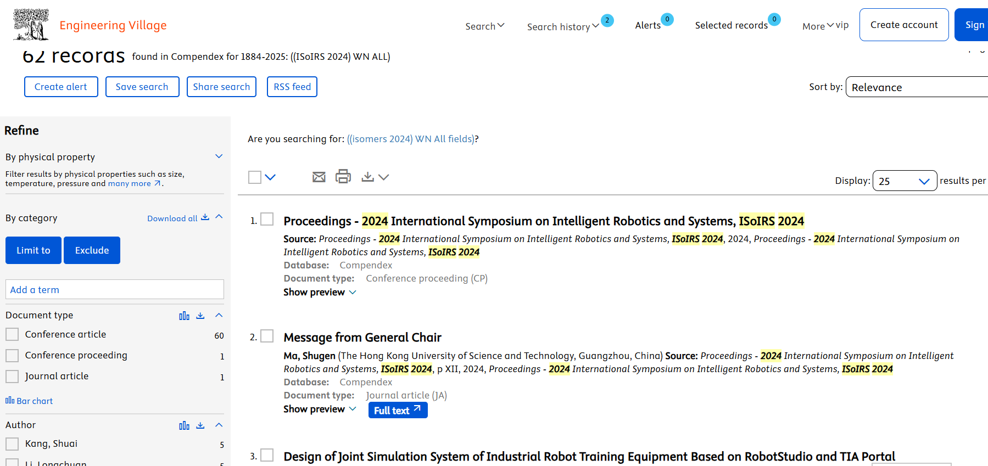Click the email results envelope icon
This screenshot has width=988, height=466.
[319, 177]
